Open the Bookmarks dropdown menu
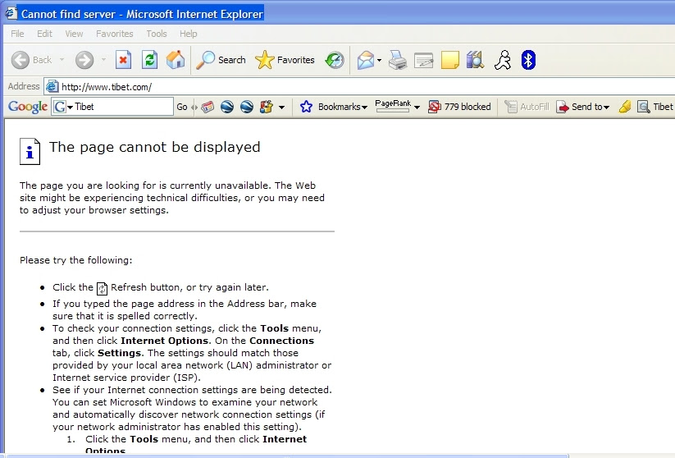This screenshot has width=675, height=458. [x=343, y=107]
